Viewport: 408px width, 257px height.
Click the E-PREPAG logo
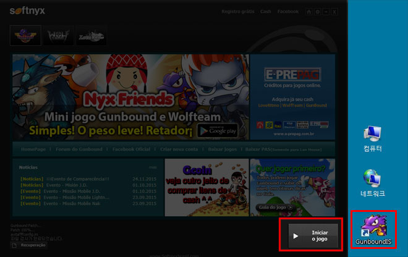click(292, 75)
